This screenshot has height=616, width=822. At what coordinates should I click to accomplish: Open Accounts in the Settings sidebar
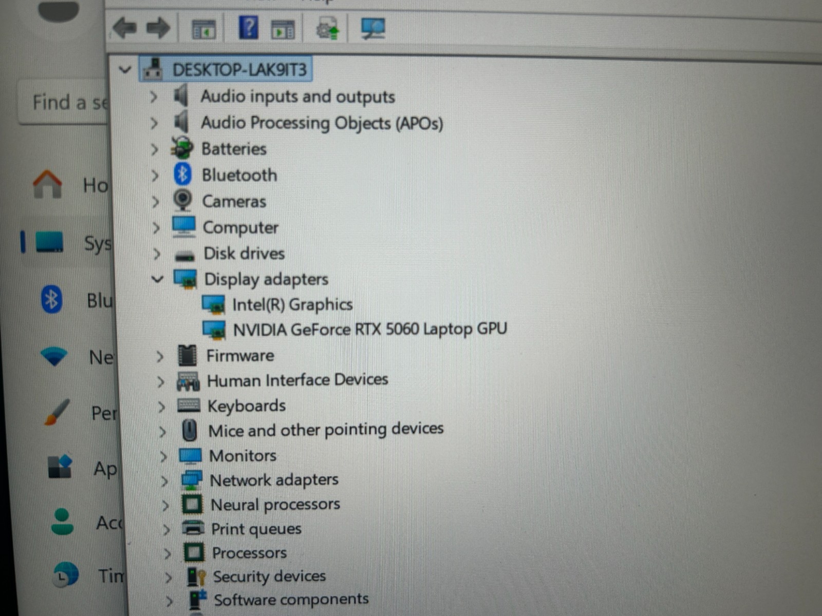[x=87, y=522]
